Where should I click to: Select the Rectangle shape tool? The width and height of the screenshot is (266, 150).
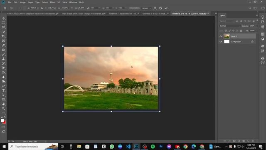click(3, 100)
